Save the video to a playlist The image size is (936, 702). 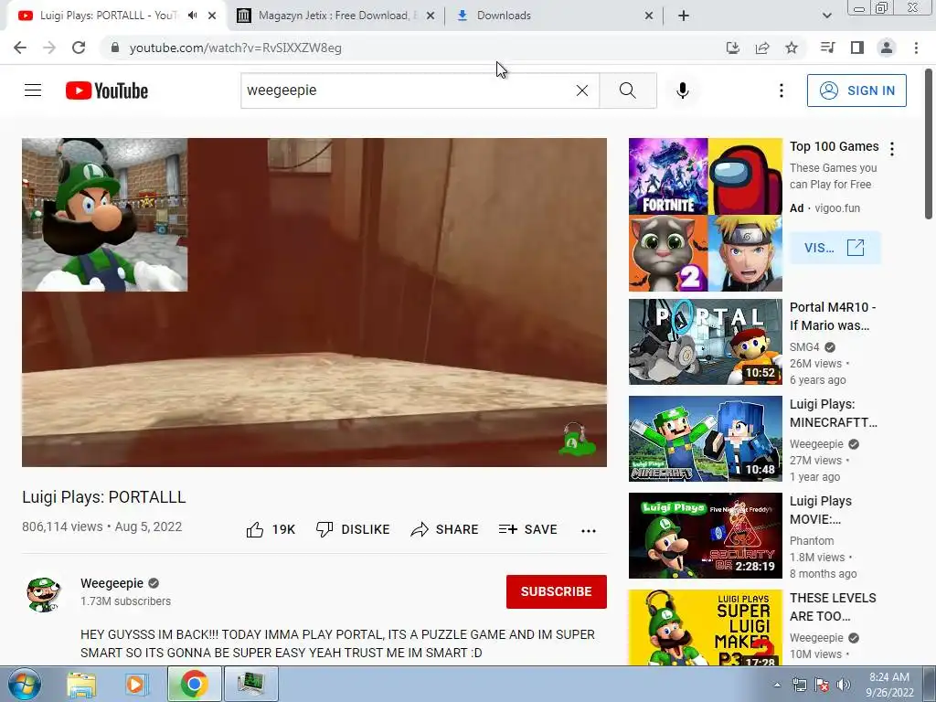tap(527, 529)
